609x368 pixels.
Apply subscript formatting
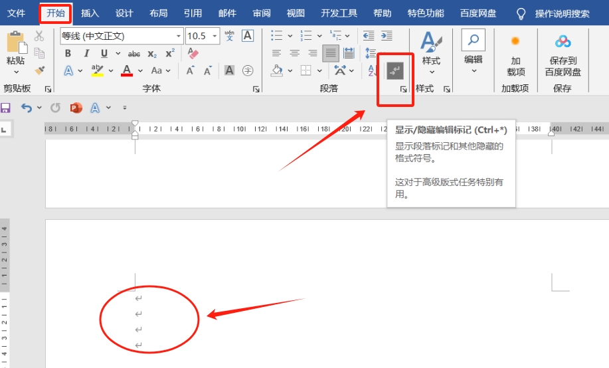click(x=152, y=54)
